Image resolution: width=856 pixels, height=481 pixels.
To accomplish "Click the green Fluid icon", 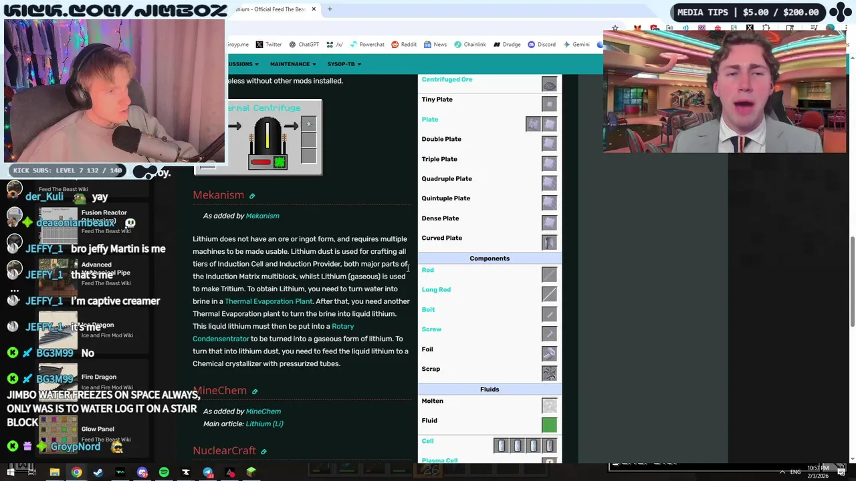I will pos(549,425).
